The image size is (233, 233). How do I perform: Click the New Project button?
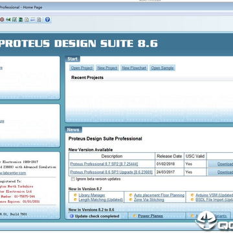(x=107, y=68)
